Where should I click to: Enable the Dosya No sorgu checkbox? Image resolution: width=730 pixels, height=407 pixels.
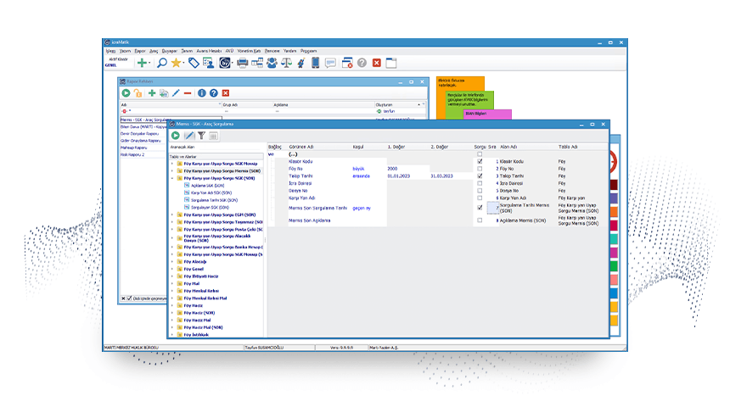pos(480,191)
